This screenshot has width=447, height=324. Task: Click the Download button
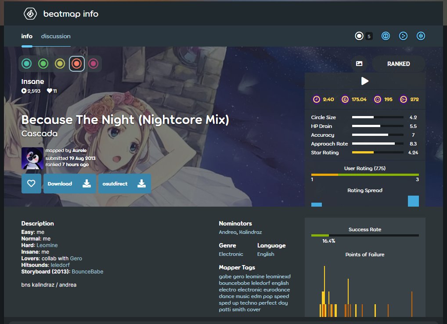[x=69, y=184]
